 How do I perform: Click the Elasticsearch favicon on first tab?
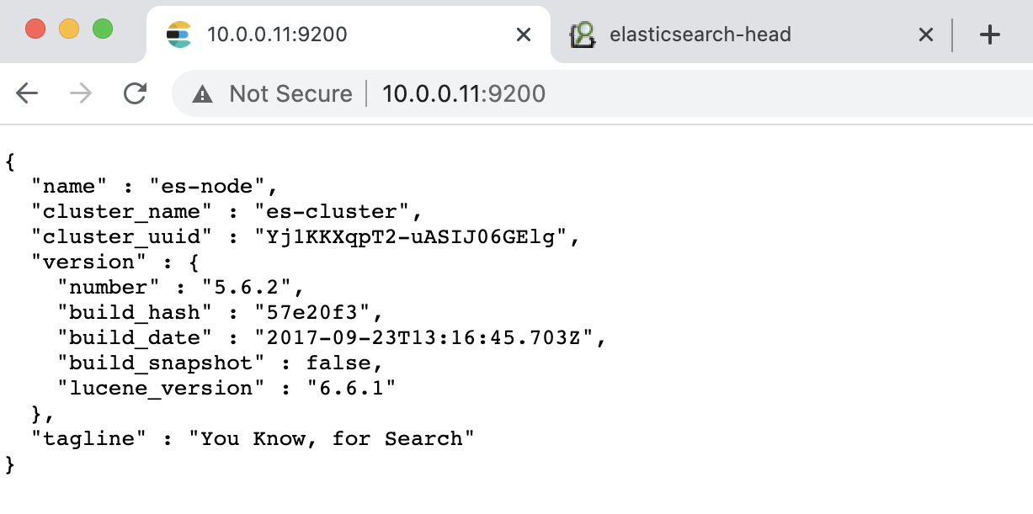coord(178,34)
